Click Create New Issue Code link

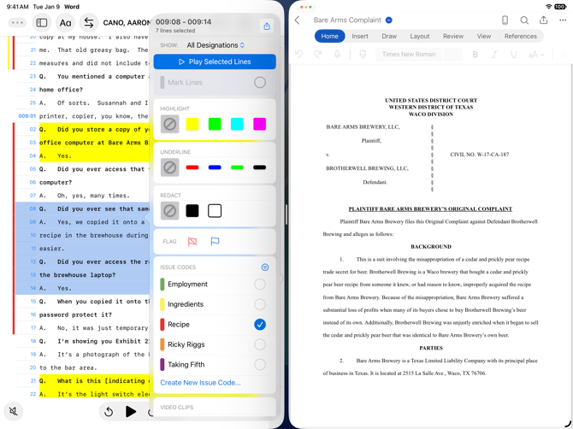click(x=200, y=383)
